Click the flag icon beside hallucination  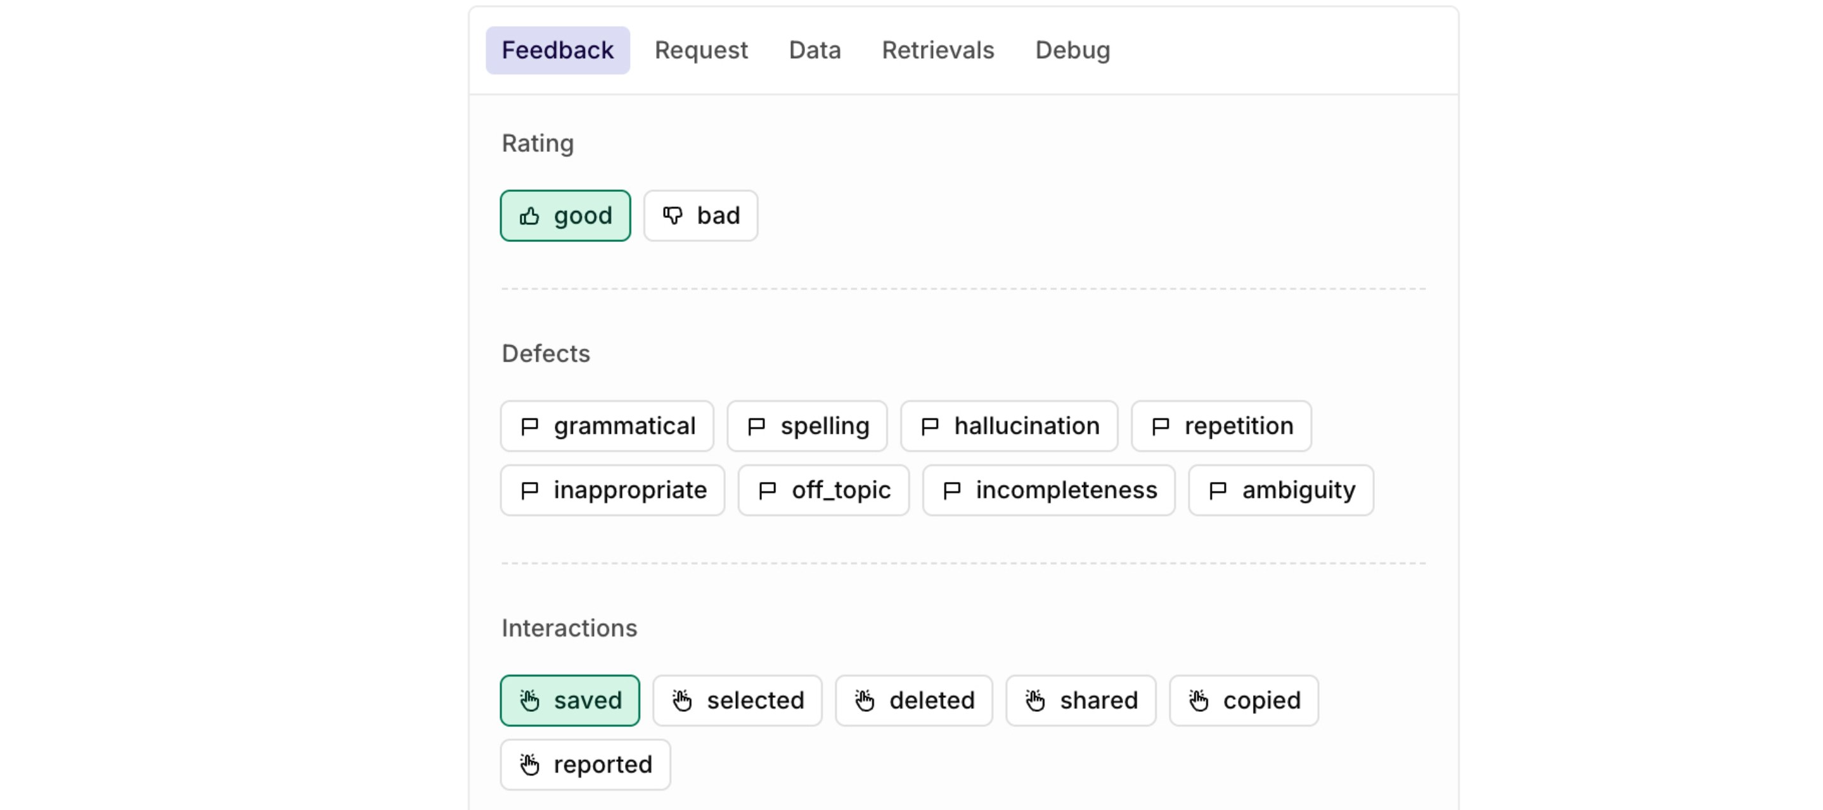(929, 427)
